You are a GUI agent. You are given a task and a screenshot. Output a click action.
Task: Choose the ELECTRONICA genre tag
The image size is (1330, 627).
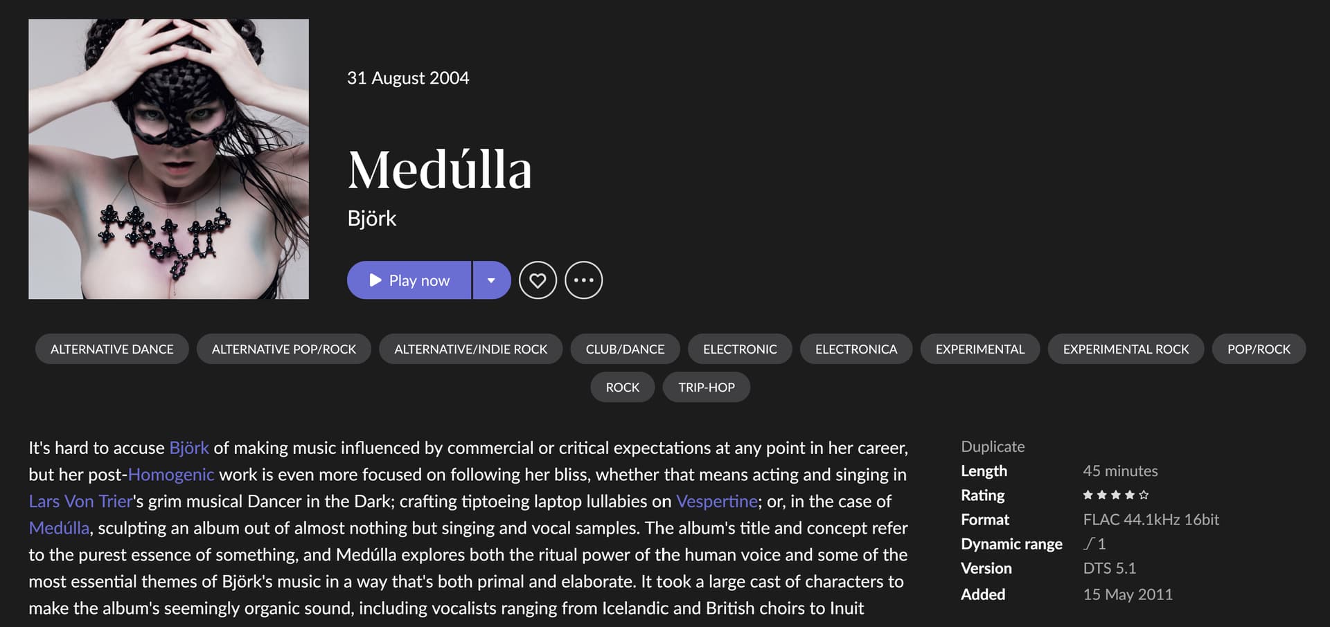tap(856, 349)
